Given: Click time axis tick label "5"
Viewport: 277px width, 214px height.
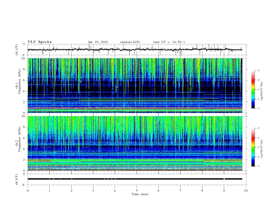Looking at the screenshot, I should (137, 191).
